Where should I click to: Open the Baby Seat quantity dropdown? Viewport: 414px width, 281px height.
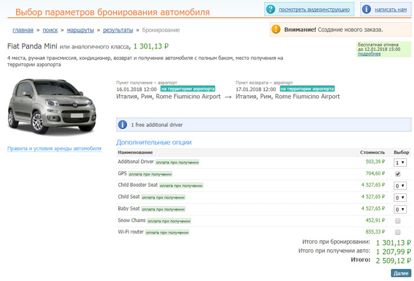pos(400,209)
